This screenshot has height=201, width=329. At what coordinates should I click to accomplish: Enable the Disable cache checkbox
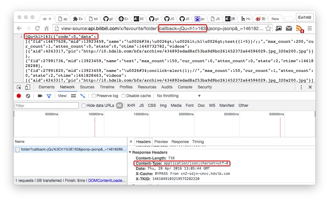[123, 96]
